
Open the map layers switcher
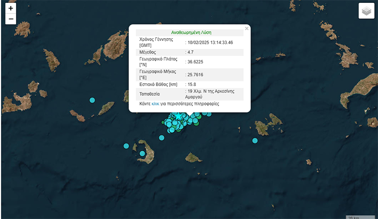(366, 11)
